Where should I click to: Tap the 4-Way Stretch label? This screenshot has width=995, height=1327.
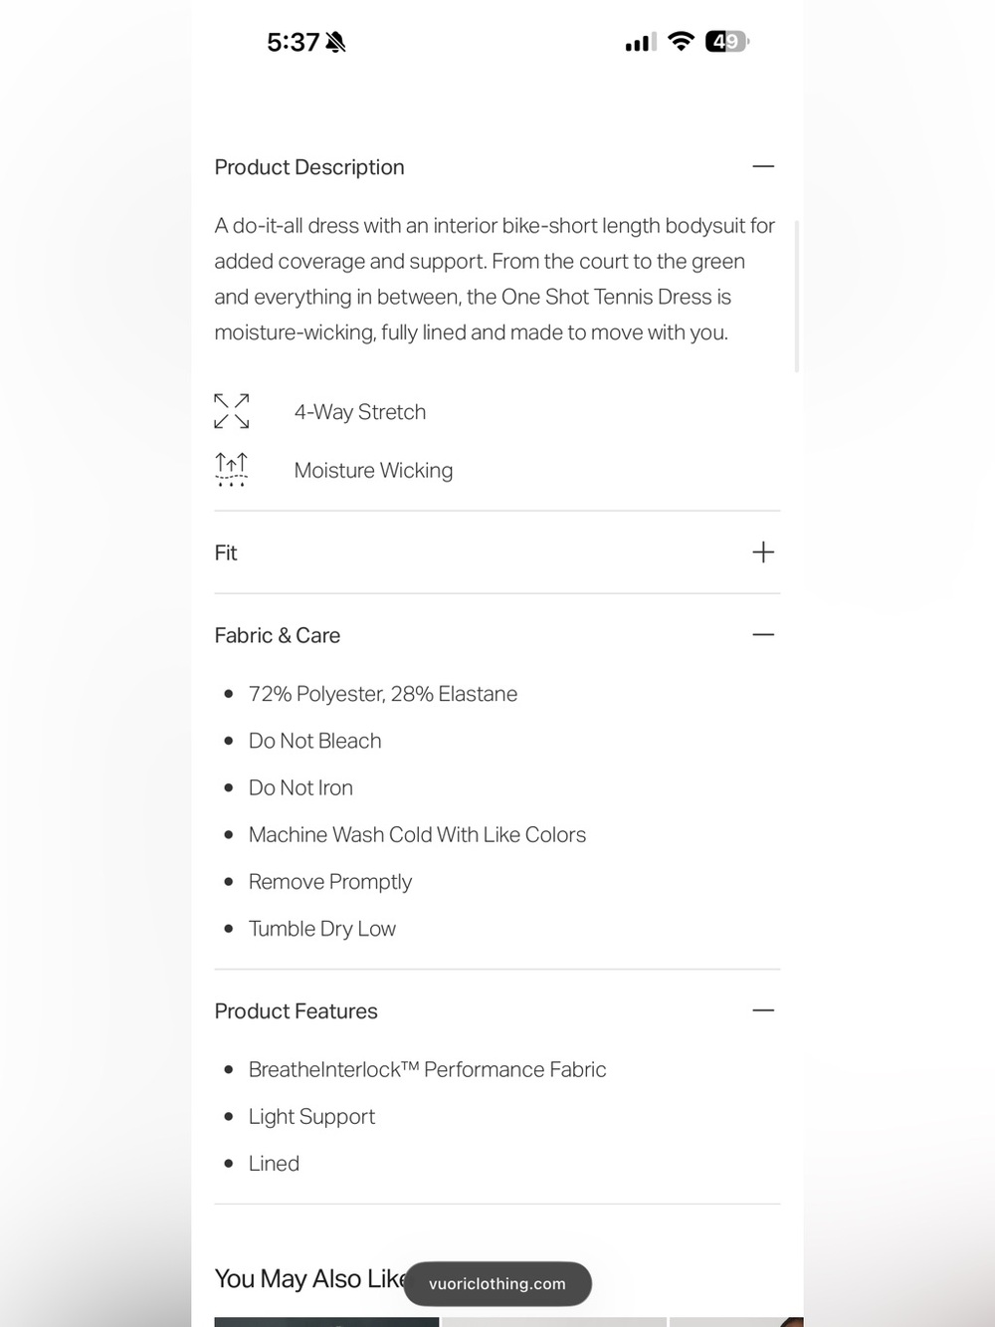[x=360, y=412]
